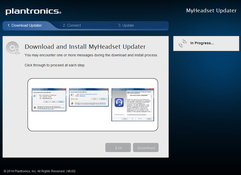Click the 'Download and Install MyHeadset Updater' heading

point(85,47)
